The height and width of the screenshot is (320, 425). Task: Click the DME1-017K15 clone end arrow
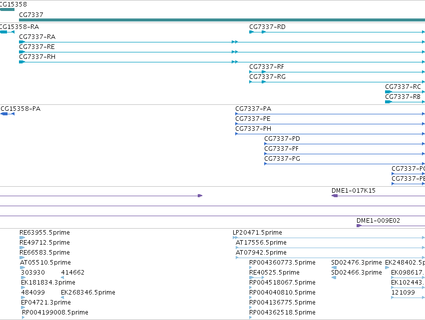(x=335, y=196)
